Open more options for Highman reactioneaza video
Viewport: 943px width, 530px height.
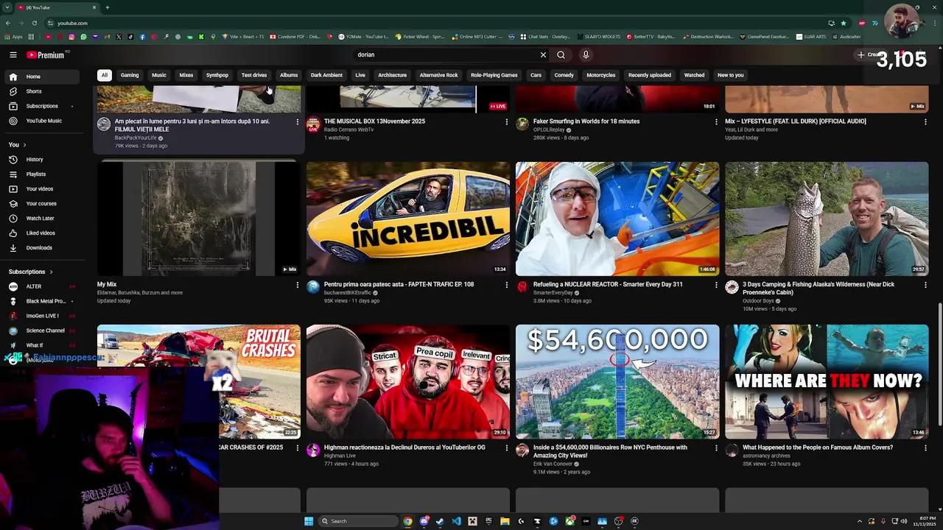(507, 448)
